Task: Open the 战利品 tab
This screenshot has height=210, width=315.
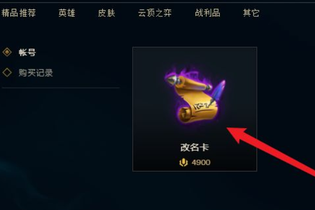Action: click(x=207, y=13)
